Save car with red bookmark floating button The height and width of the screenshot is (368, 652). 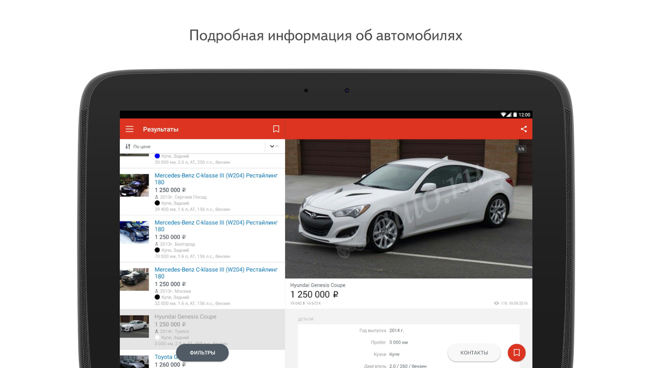(517, 352)
